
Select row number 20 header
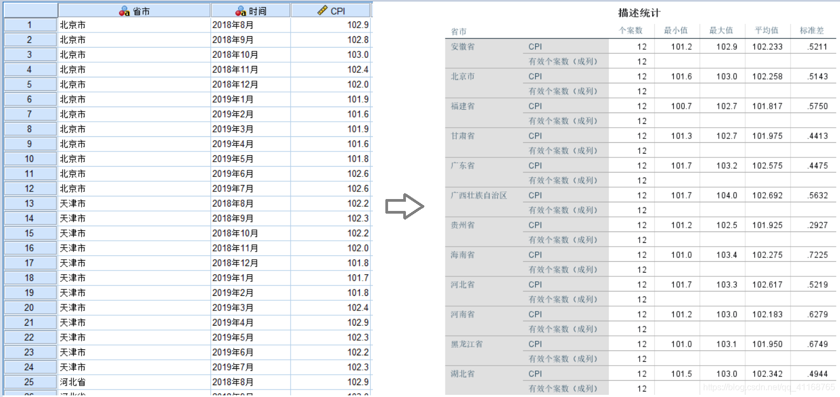[x=30, y=308]
